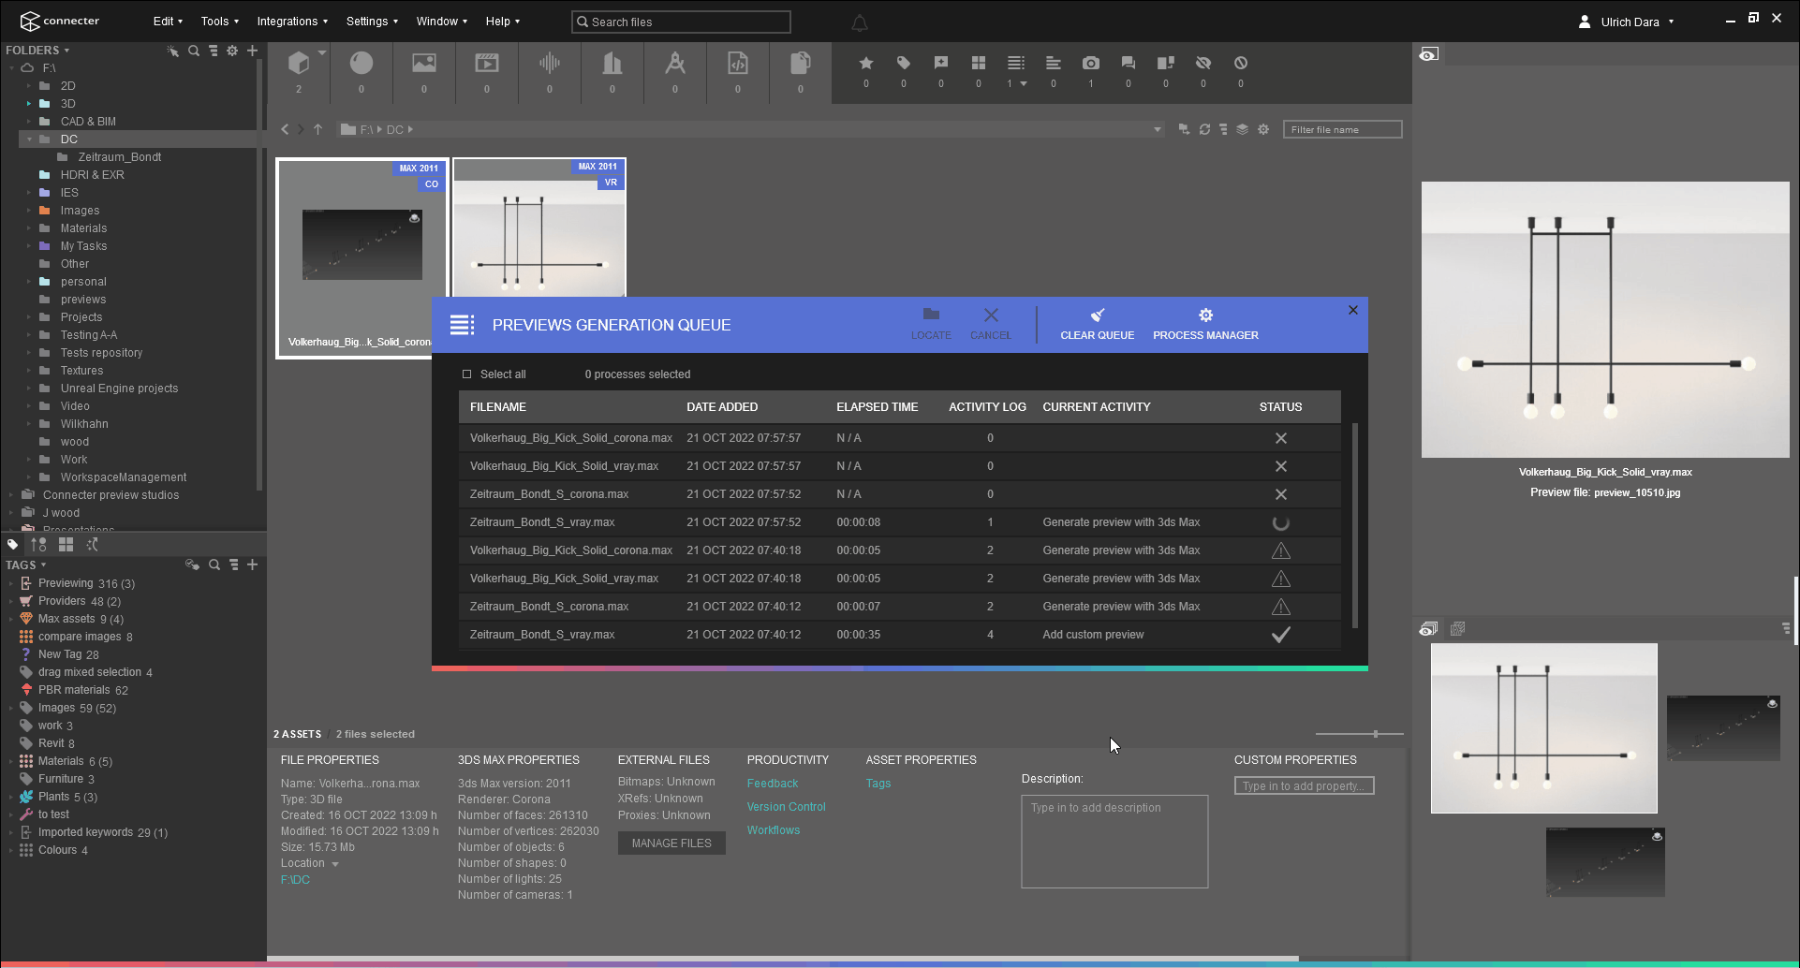Click the Filter file name field
This screenshot has height=968, width=1800.
1343,129
